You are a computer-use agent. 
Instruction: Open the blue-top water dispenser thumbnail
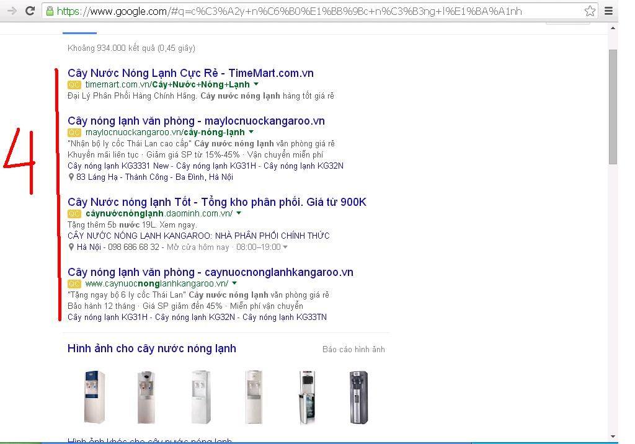[94, 397]
